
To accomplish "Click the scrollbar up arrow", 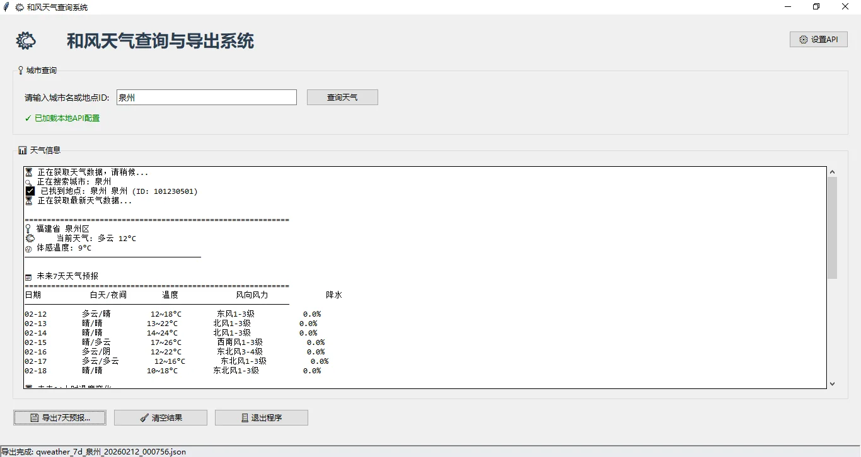I will (x=831, y=171).
